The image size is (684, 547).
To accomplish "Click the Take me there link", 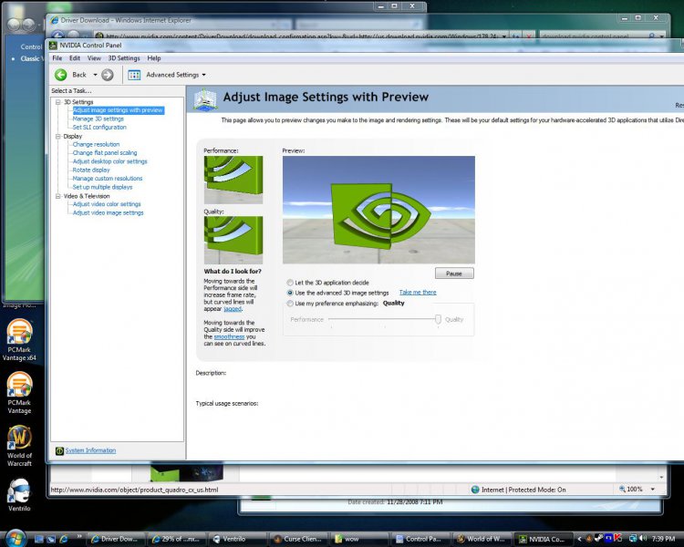I will (x=418, y=293).
